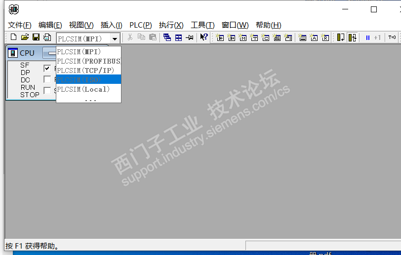Image resolution: width=401 pixels, height=255 pixels.
Task: Choose PLCSIM(MPI) from the dropdown list
Action: tap(88, 52)
